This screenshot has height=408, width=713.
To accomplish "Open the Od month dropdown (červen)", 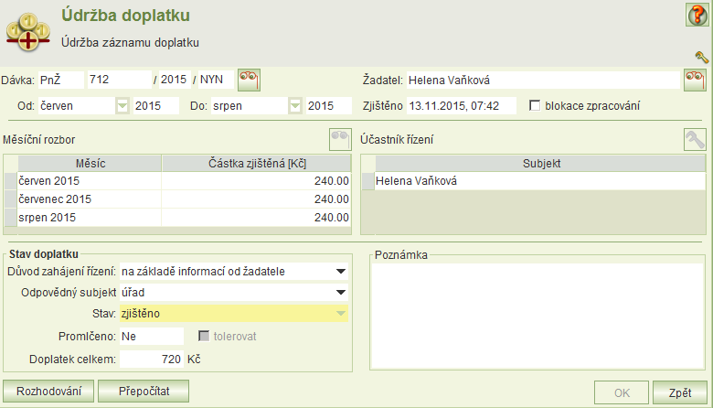I will [x=122, y=106].
